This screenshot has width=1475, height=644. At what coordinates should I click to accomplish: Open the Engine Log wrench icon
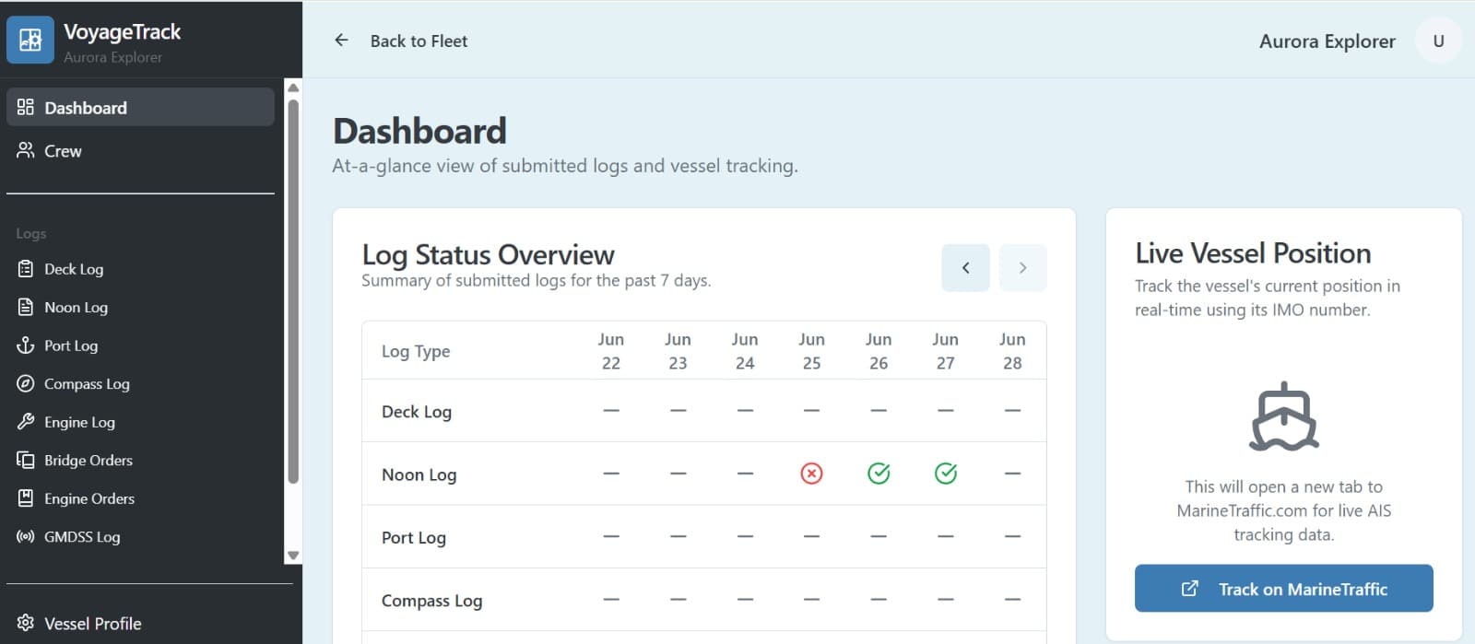(x=27, y=422)
